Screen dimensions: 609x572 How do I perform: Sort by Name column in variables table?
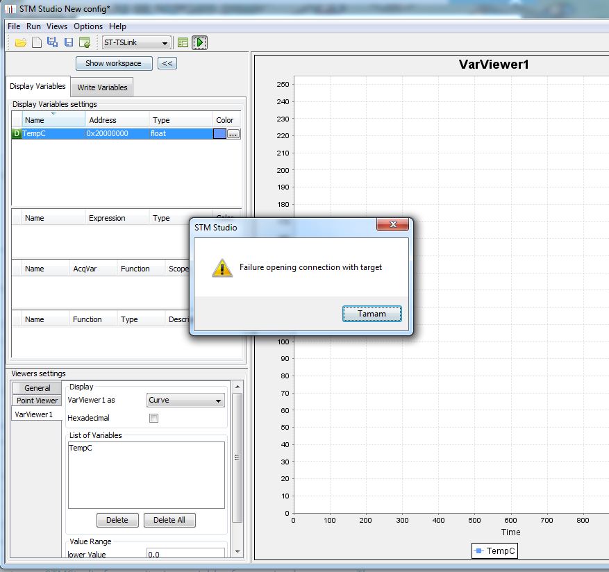53,120
